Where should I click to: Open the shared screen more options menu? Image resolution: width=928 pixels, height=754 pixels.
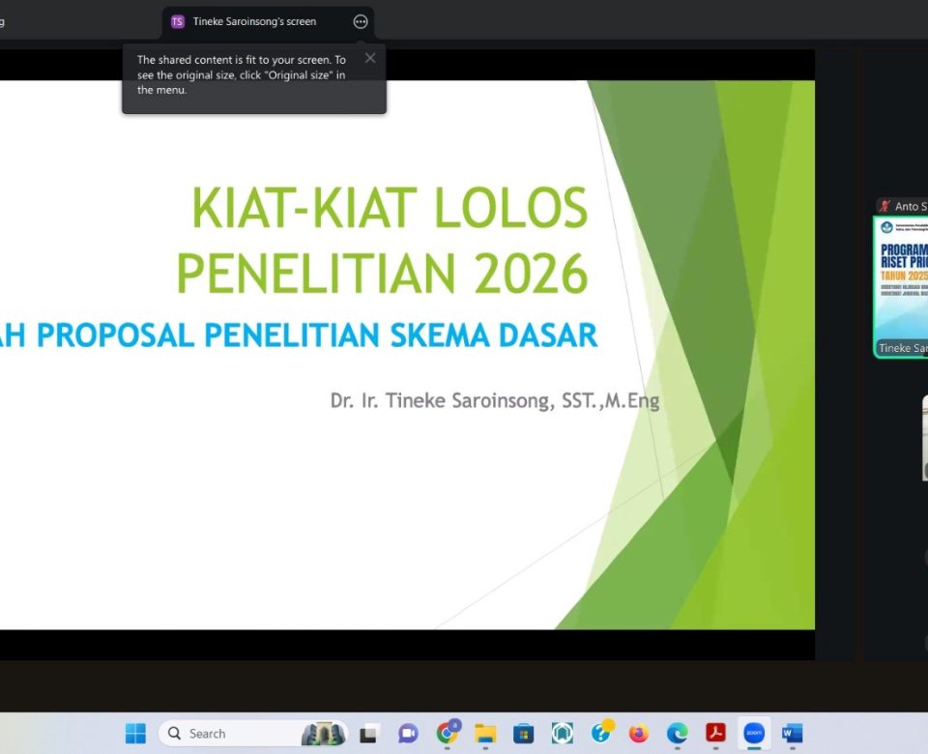point(361,21)
